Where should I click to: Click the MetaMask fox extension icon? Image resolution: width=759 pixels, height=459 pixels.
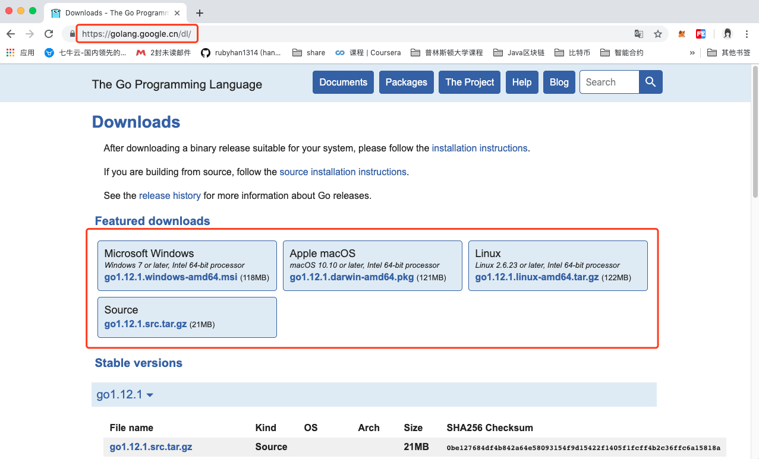point(682,34)
